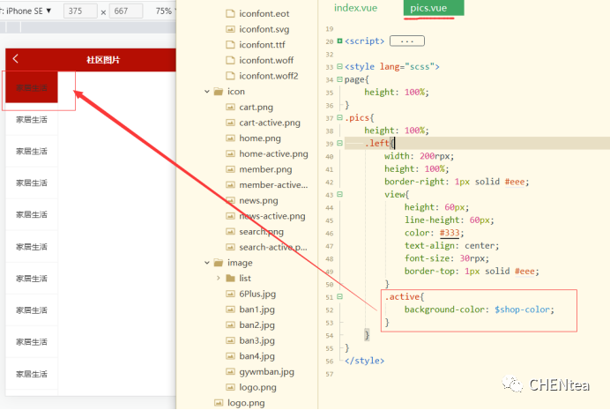Select the active red 家居生活 category item
This screenshot has width=610, height=410.
coord(31,87)
